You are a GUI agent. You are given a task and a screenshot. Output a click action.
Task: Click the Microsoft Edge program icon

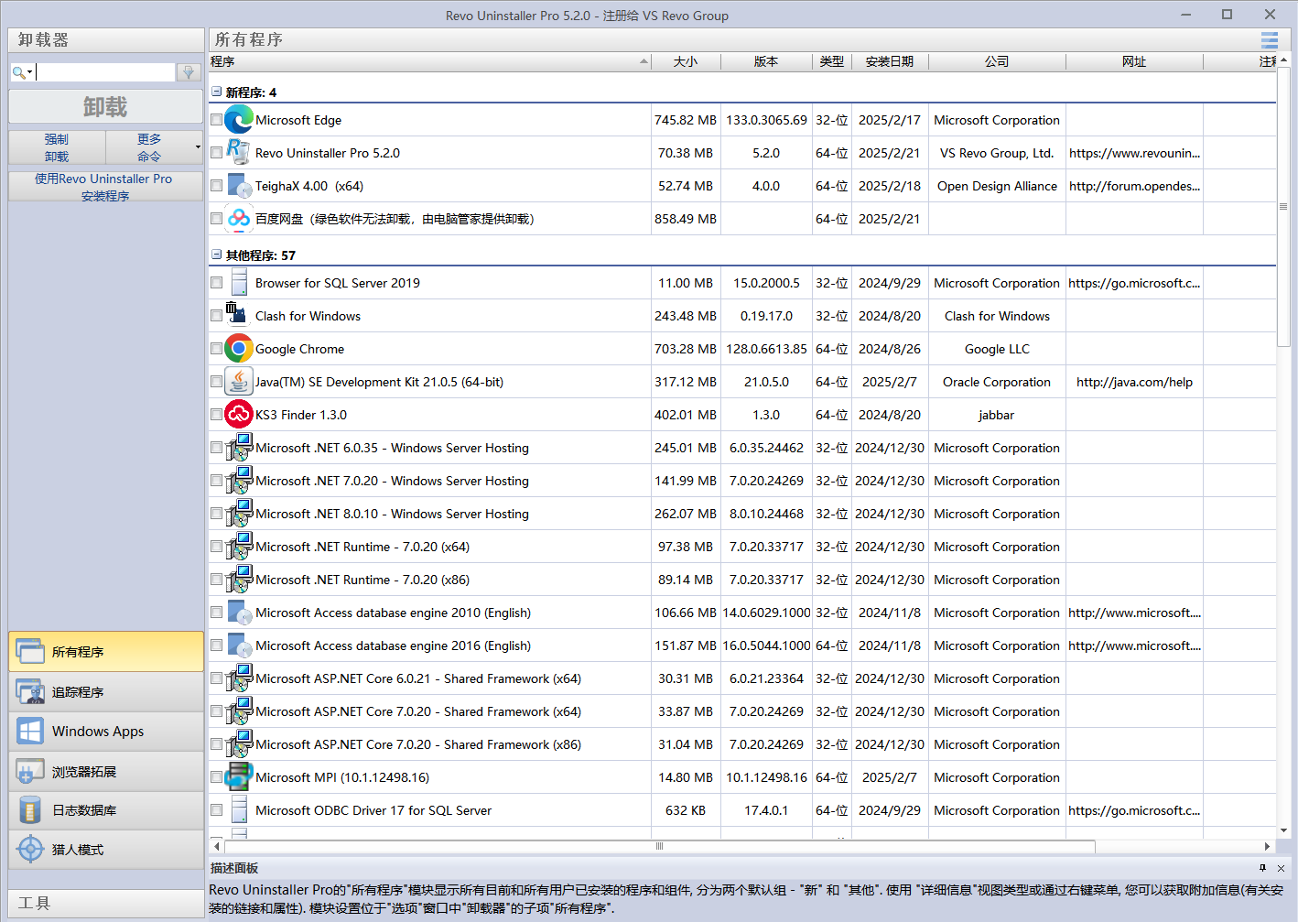point(239,120)
